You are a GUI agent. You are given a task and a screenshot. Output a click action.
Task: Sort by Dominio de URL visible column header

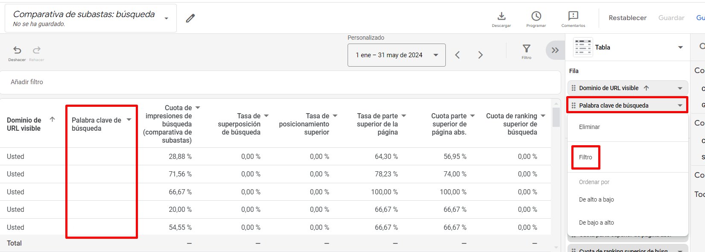[24, 124]
